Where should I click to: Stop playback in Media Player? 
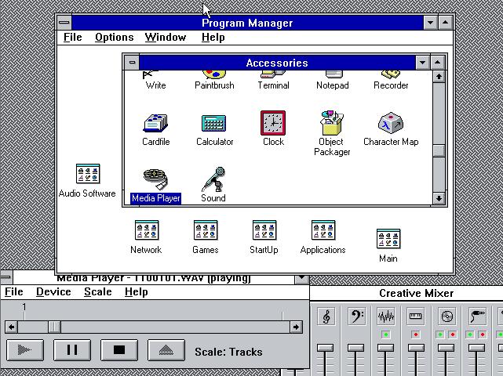(119, 350)
